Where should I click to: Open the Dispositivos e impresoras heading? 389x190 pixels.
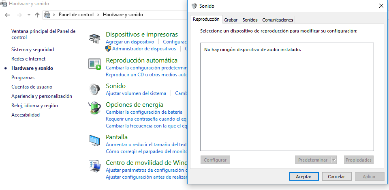(x=142, y=35)
